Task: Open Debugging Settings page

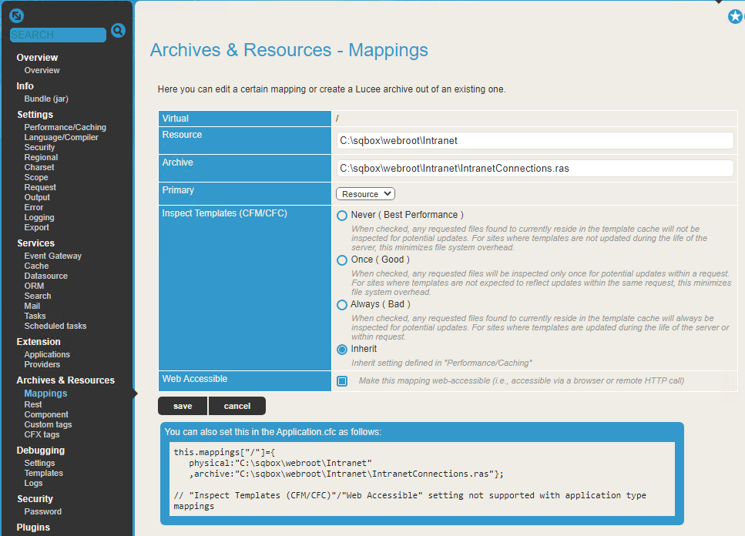Action: pos(39,463)
